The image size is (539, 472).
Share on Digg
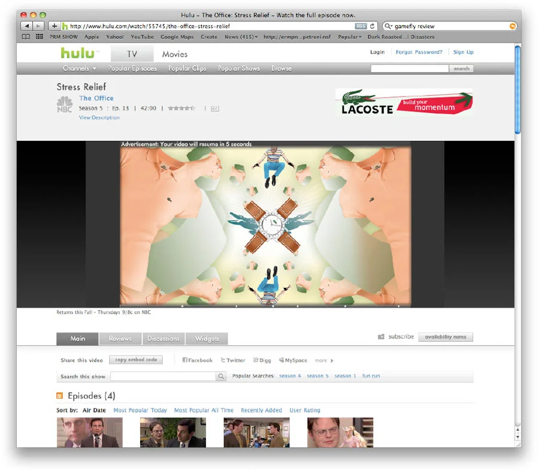(262, 360)
